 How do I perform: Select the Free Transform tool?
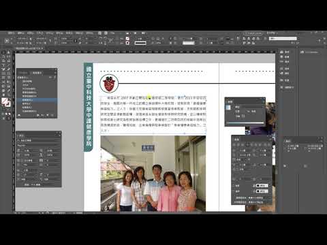point(8,81)
